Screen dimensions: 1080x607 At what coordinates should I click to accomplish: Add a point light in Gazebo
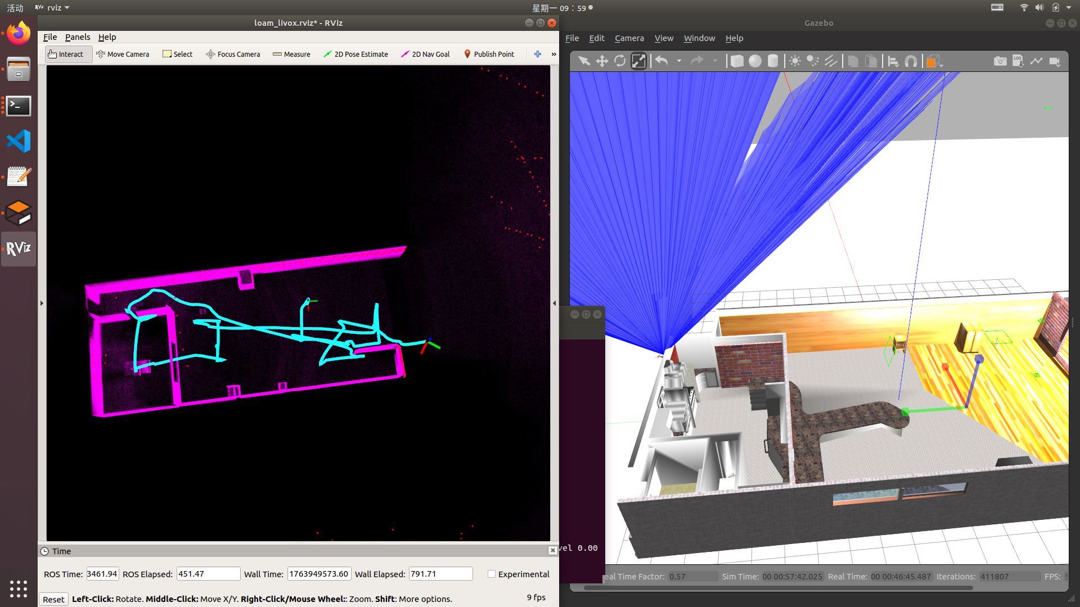tap(795, 61)
